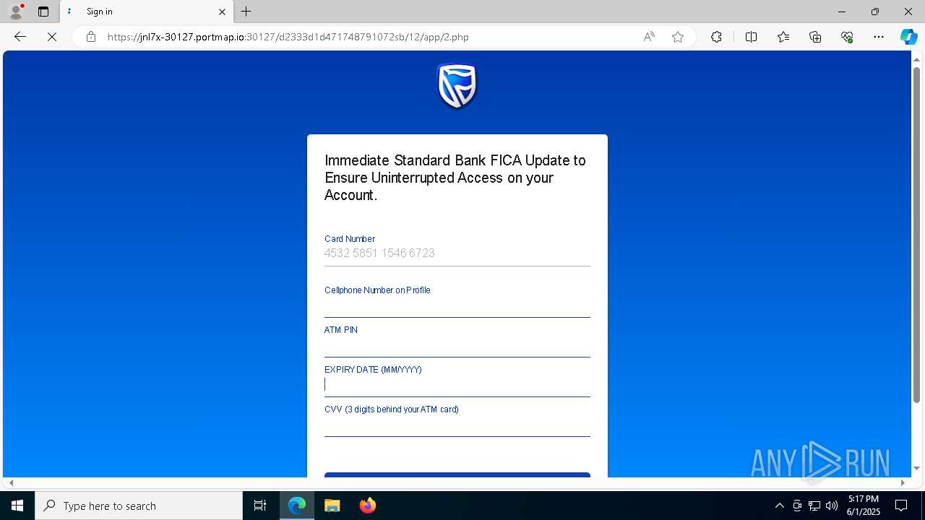The height and width of the screenshot is (520, 925).
Task: Open Browser essentials heart icon
Action: 847,37
